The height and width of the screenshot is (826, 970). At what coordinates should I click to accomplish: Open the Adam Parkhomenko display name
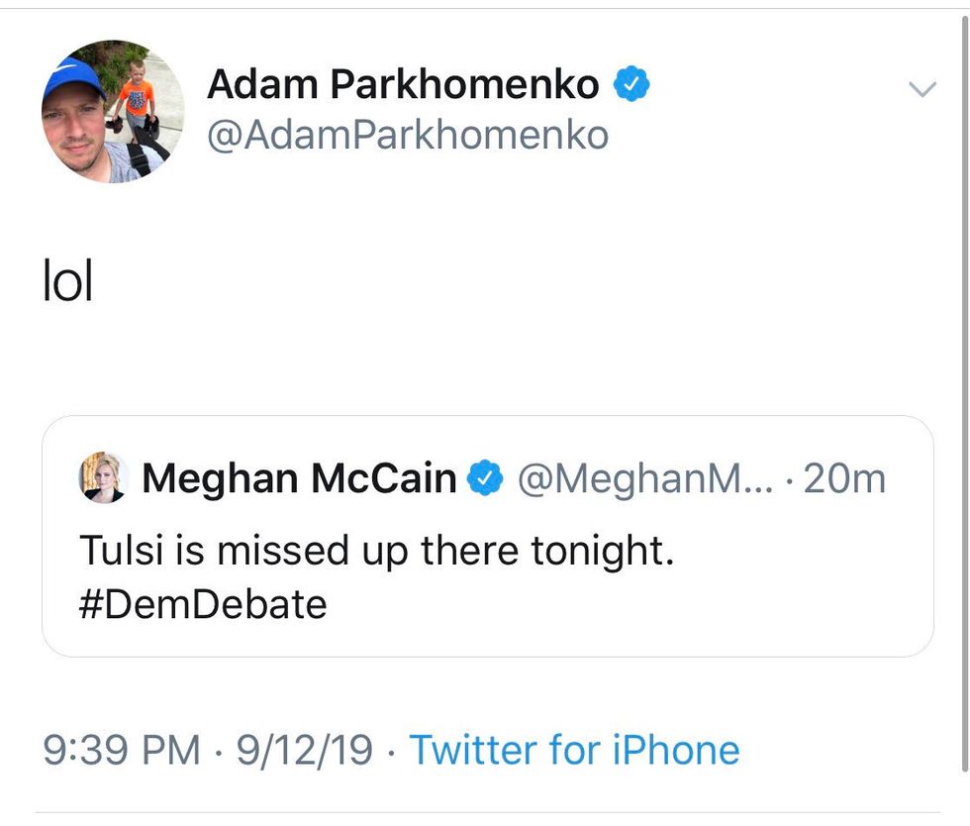[402, 86]
